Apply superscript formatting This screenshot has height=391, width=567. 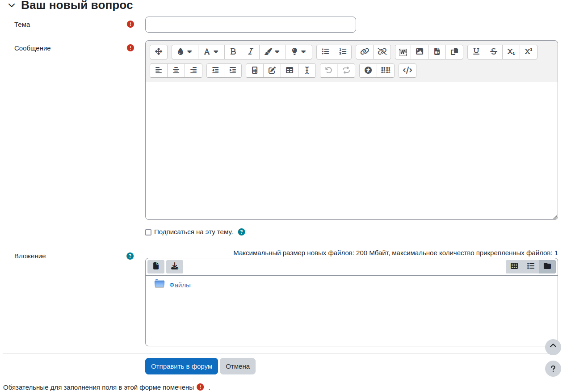(529, 52)
